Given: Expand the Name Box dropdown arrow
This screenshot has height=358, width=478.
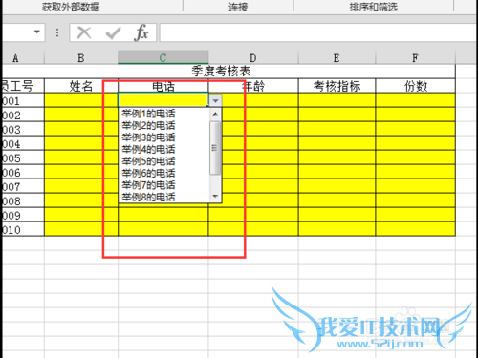Looking at the screenshot, I should click(x=37, y=32).
